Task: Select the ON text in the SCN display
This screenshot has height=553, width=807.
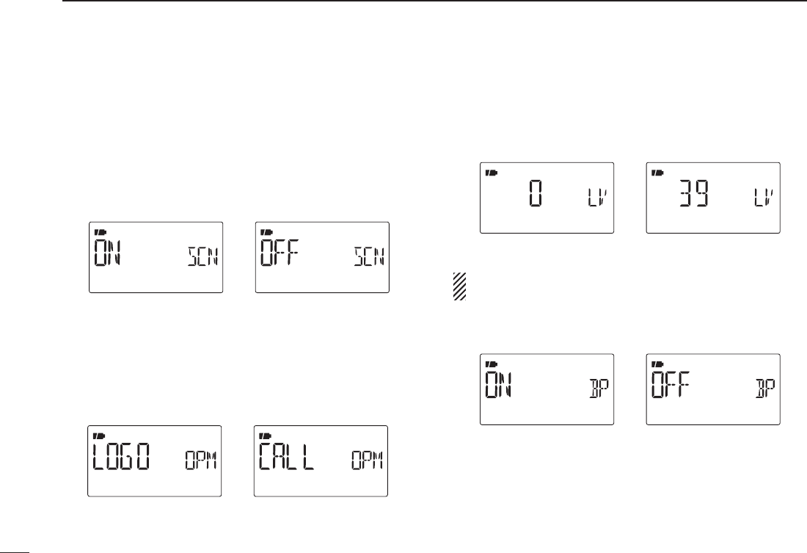Action: point(107,253)
